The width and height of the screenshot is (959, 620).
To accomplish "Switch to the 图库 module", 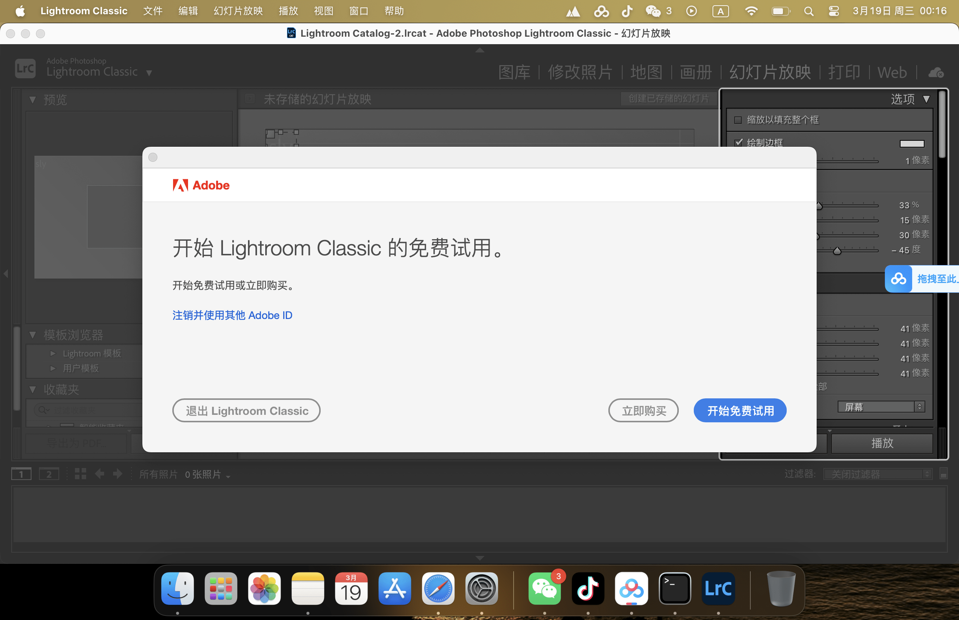I will [514, 72].
